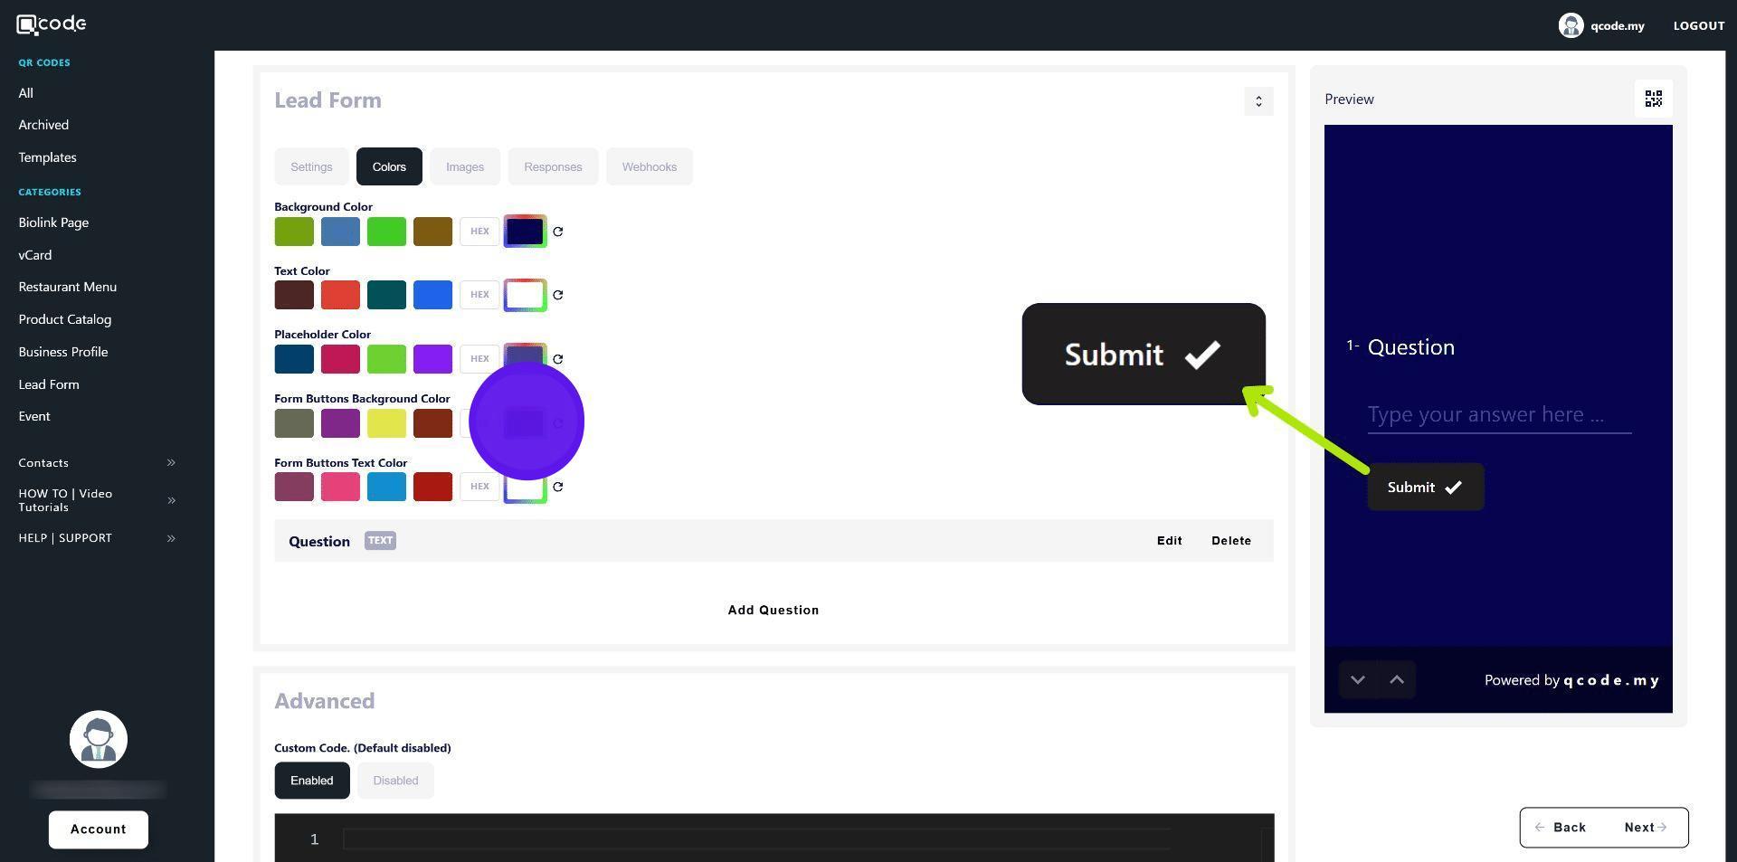Go to previous question with up chevron
This screenshot has height=862, width=1737.
click(1397, 680)
